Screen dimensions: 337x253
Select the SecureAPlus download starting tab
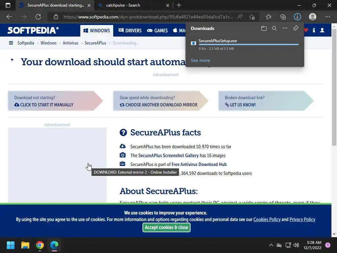[55, 5]
